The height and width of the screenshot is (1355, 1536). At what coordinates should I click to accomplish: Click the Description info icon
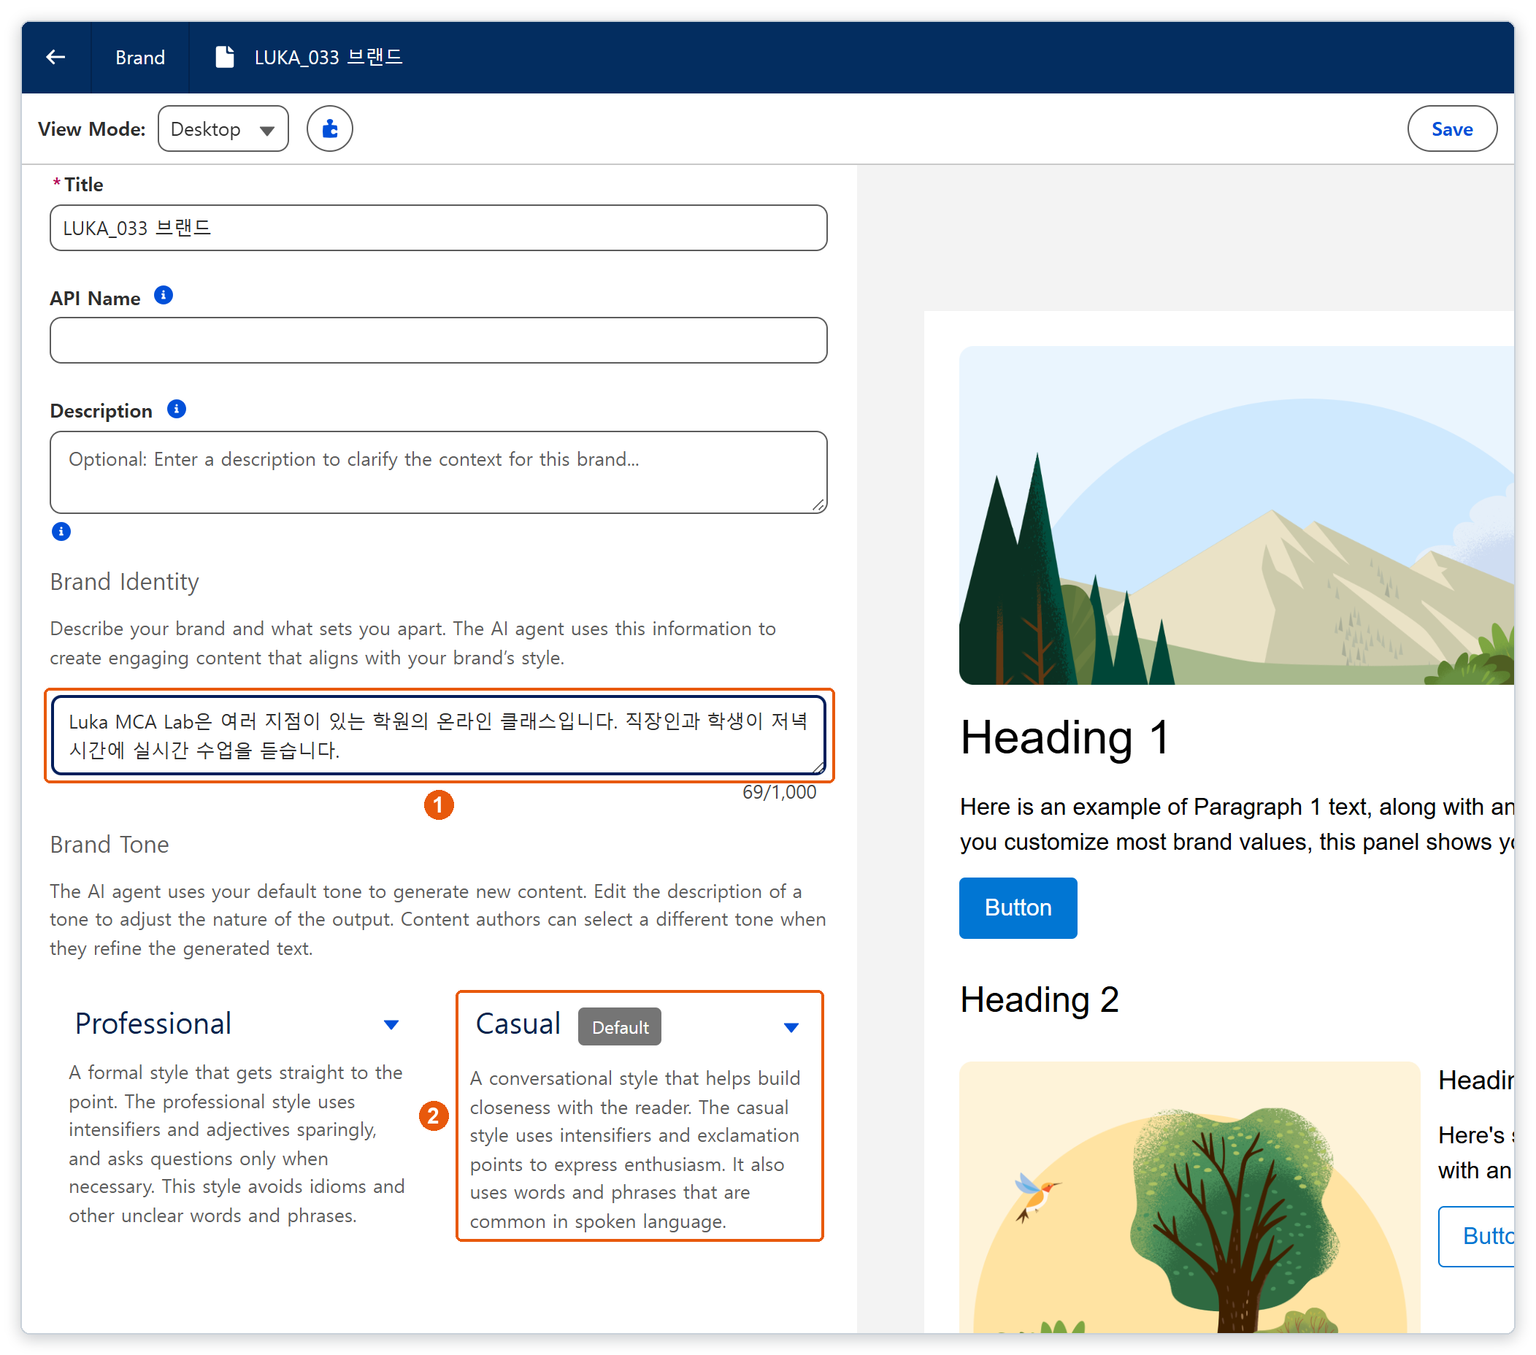[177, 409]
